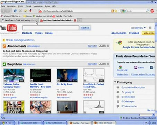The width and height of the screenshot is (157, 125).
Task: Click the Google Mail icon under Freunde finden
Action: point(120,67)
